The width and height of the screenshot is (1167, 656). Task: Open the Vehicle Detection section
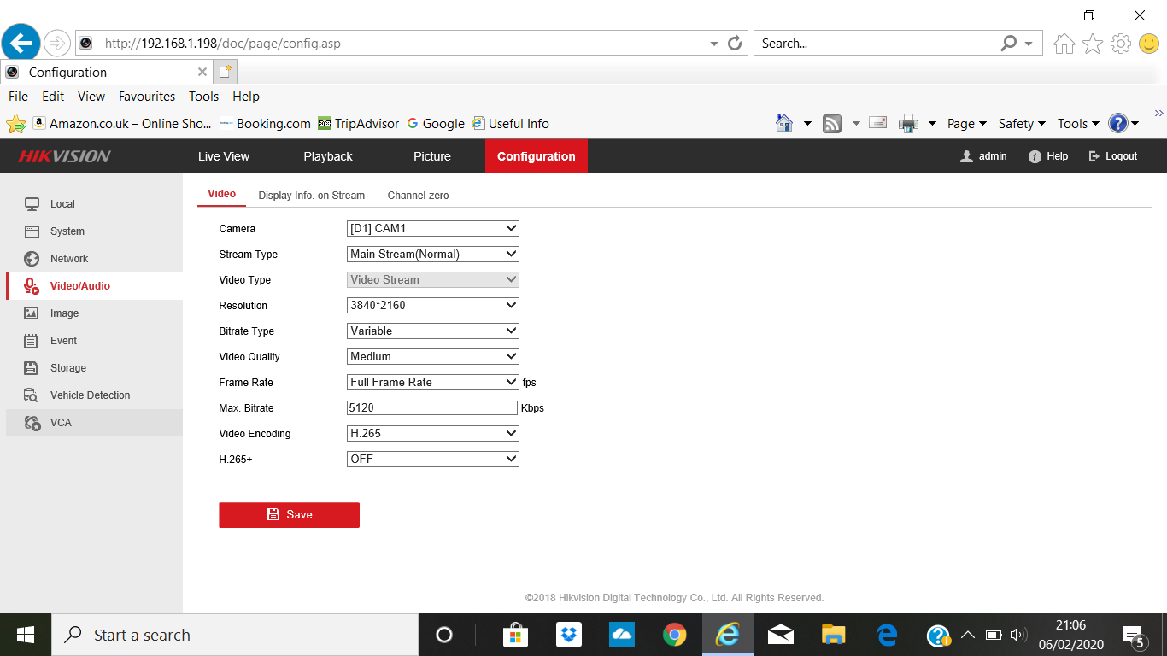(x=88, y=395)
